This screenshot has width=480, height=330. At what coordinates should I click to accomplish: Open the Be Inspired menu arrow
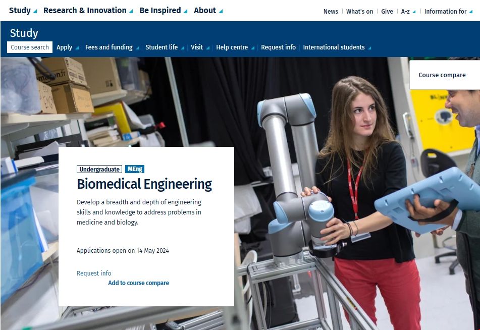(x=185, y=12)
